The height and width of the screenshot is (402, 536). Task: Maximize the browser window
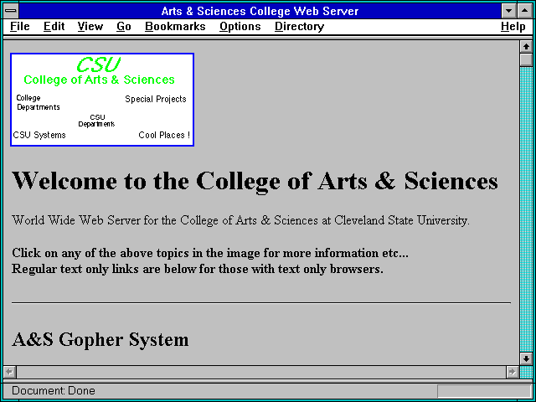click(525, 11)
